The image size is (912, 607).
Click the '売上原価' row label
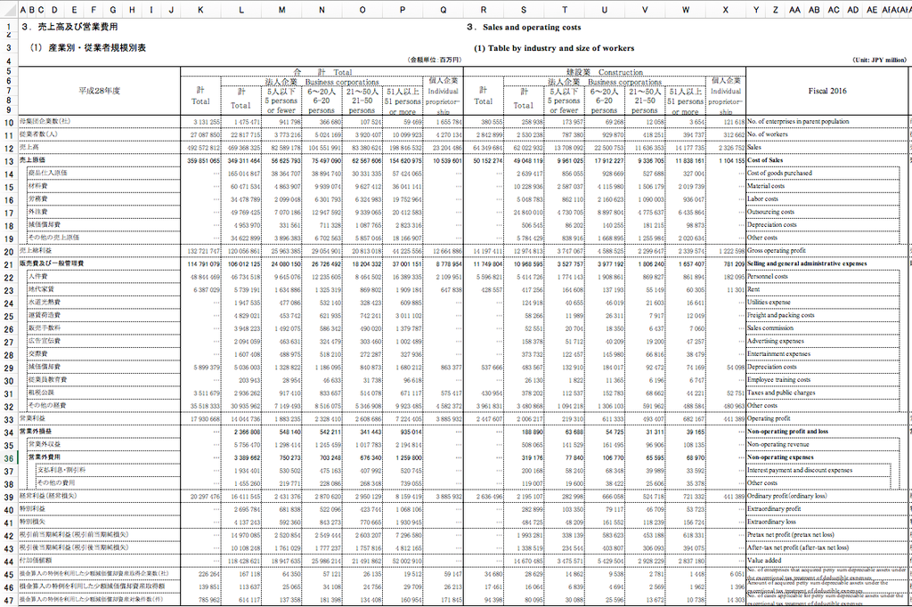point(33,160)
